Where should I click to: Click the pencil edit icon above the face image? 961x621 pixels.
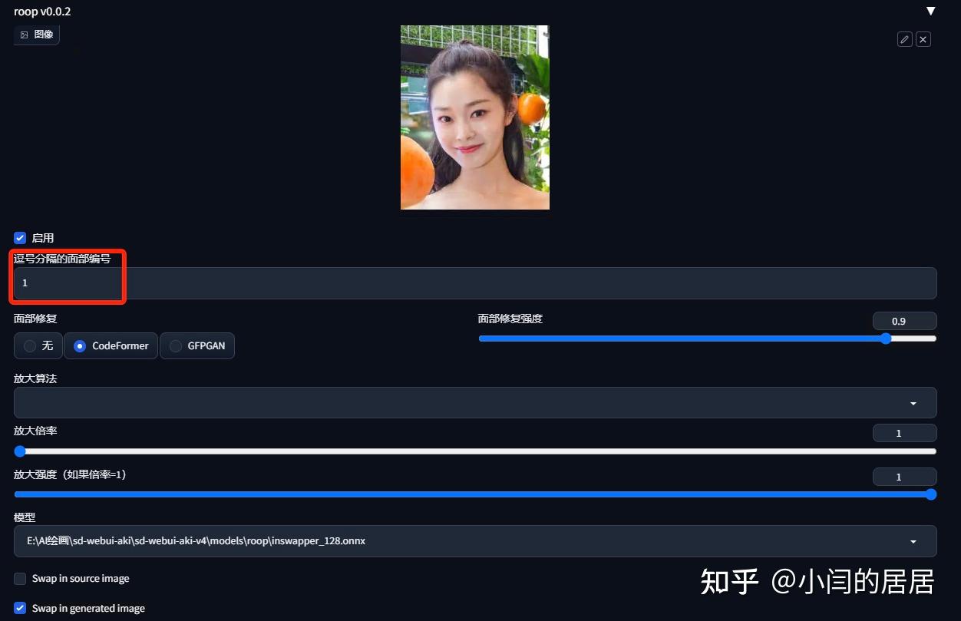pos(904,38)
